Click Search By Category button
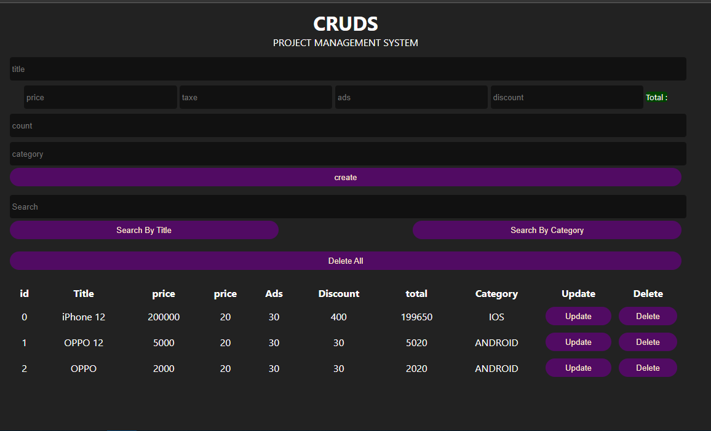Image resolution: width=711 pixels, height=431 pixels. point(547,230)
